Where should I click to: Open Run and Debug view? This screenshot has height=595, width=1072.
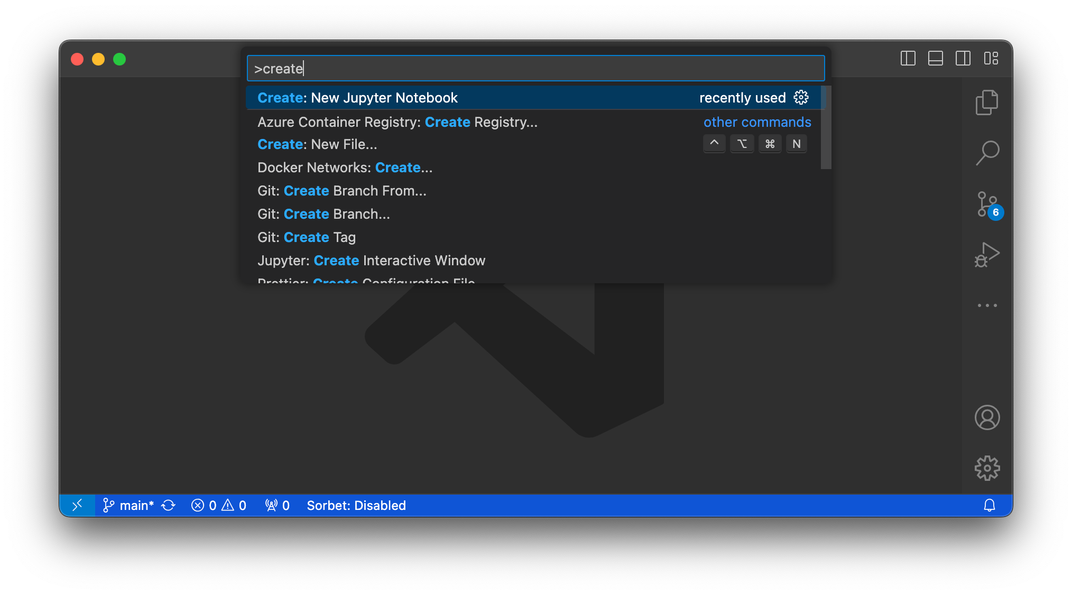coord(986,255)
